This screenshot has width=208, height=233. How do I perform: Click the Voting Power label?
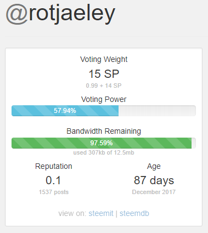click(x=104, y=99)
